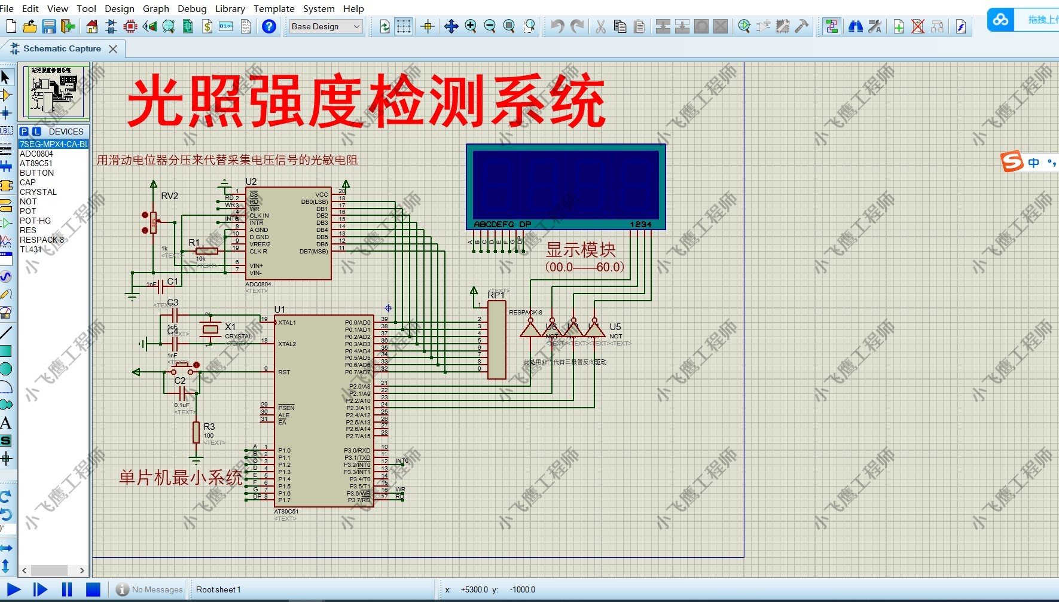Click the Pick parts from libraries icon
Image resolution: width=1059 pixels, height=602 pixels.
tap(744, 26)
